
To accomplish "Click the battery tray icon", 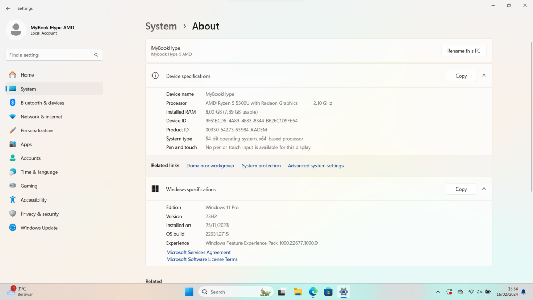I will coord(488,292).
